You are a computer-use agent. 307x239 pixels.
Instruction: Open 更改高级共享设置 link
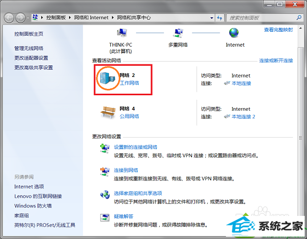34,67
